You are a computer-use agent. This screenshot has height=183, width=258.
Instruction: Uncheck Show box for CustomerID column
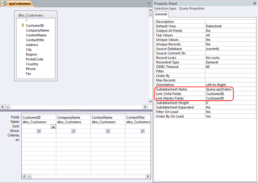tap(39, 131)
